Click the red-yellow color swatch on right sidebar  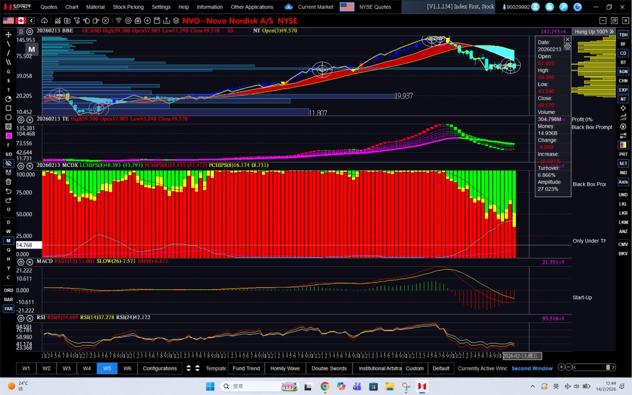pos(624,145)
